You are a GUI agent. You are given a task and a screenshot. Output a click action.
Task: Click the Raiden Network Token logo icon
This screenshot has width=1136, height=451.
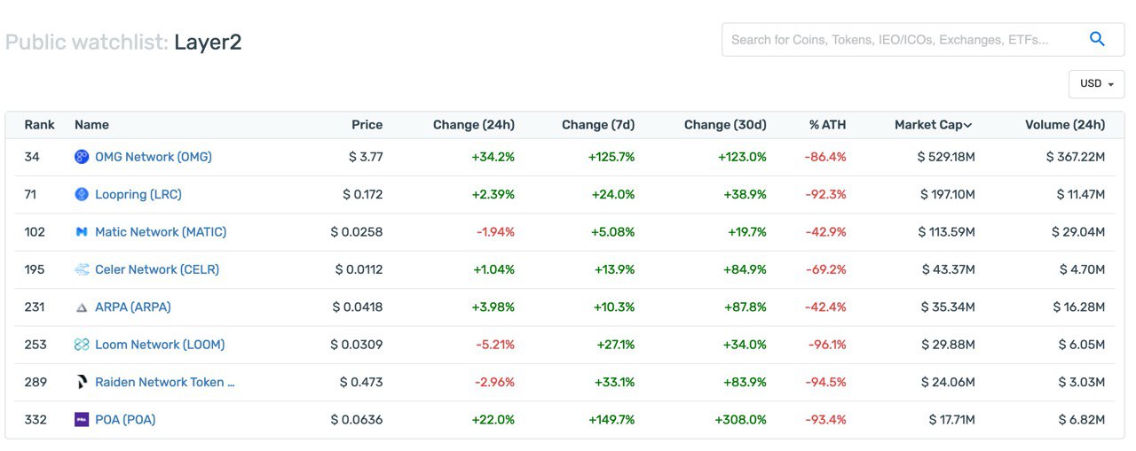82,382
